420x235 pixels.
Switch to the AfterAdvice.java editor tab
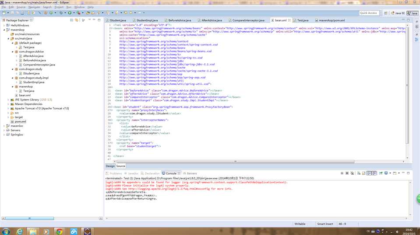pos(210,20)
